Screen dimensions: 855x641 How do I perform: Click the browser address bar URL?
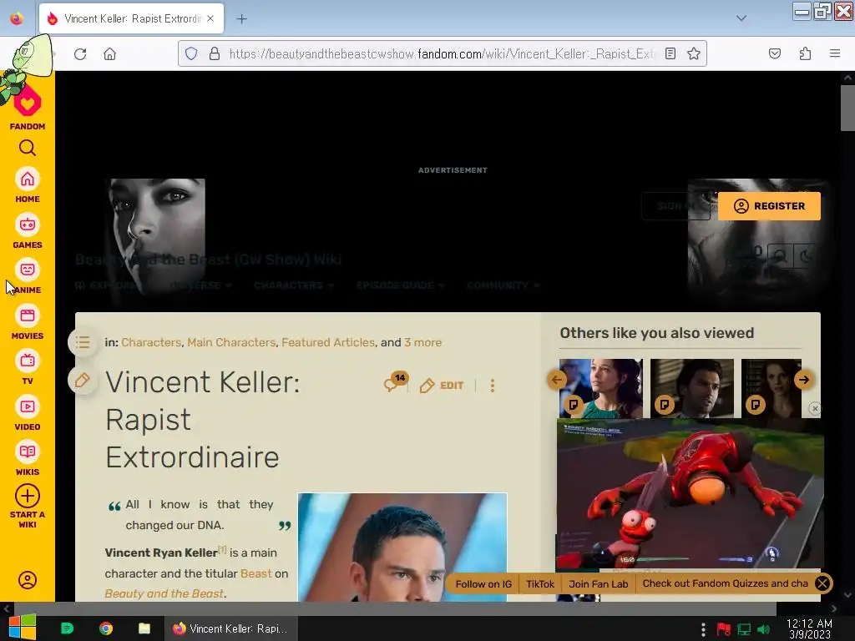pos(442,53)
